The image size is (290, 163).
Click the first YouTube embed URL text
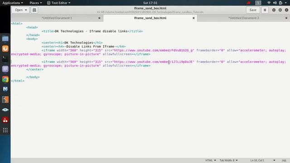[x=153, y=50]
